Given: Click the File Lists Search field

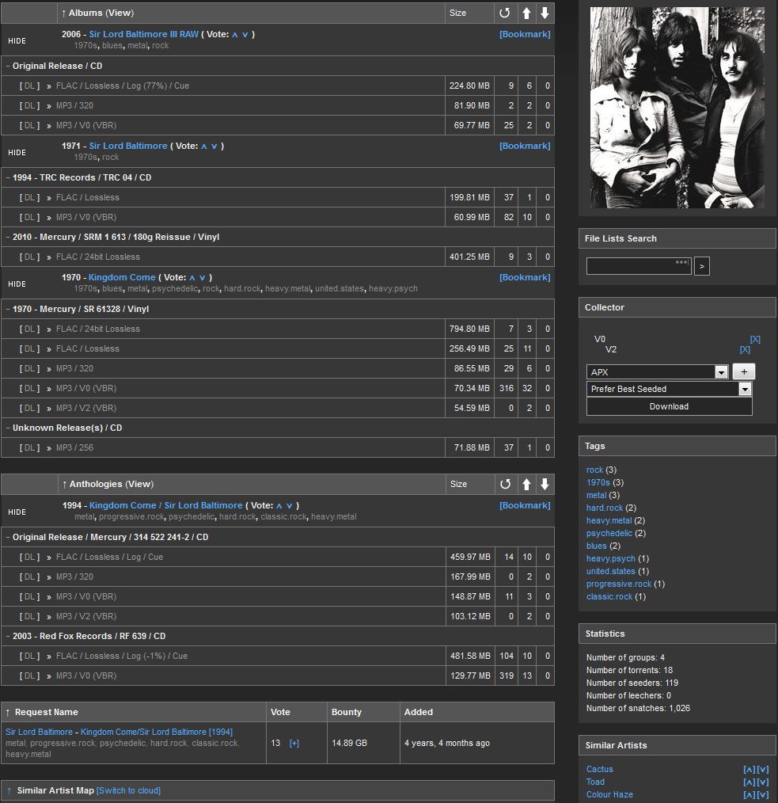Looking at the screenshot, I should [x=639, y=266].
